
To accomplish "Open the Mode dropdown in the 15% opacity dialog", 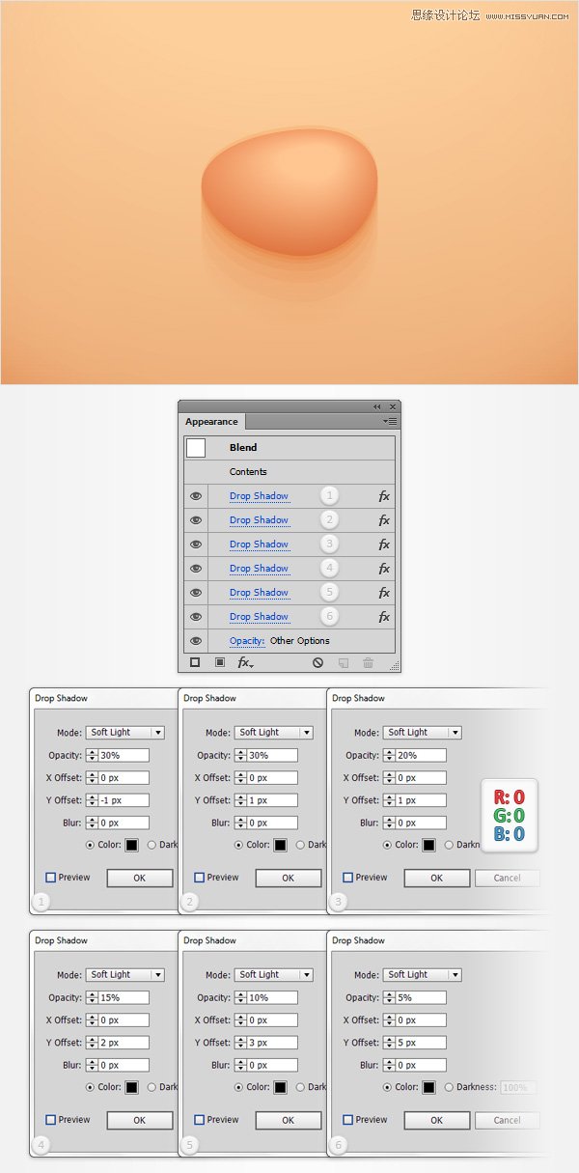I will click(125, 975).
